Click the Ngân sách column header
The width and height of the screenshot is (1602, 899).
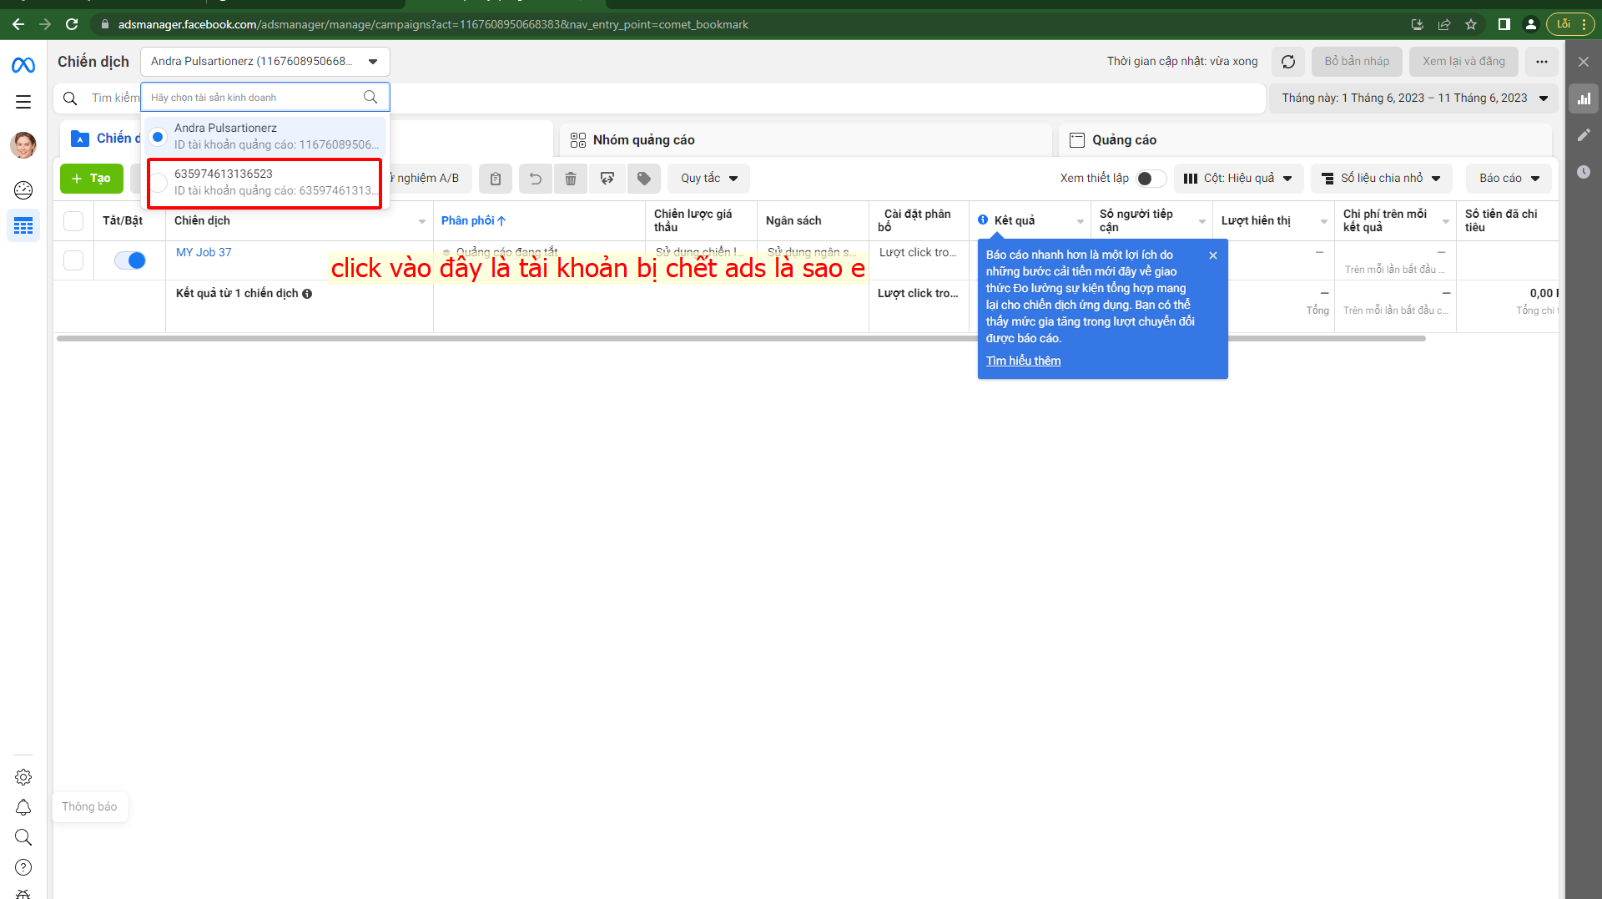[x=793, y=221]
